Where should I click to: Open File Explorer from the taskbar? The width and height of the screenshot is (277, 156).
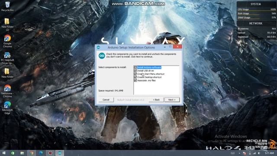coord(22,153)
